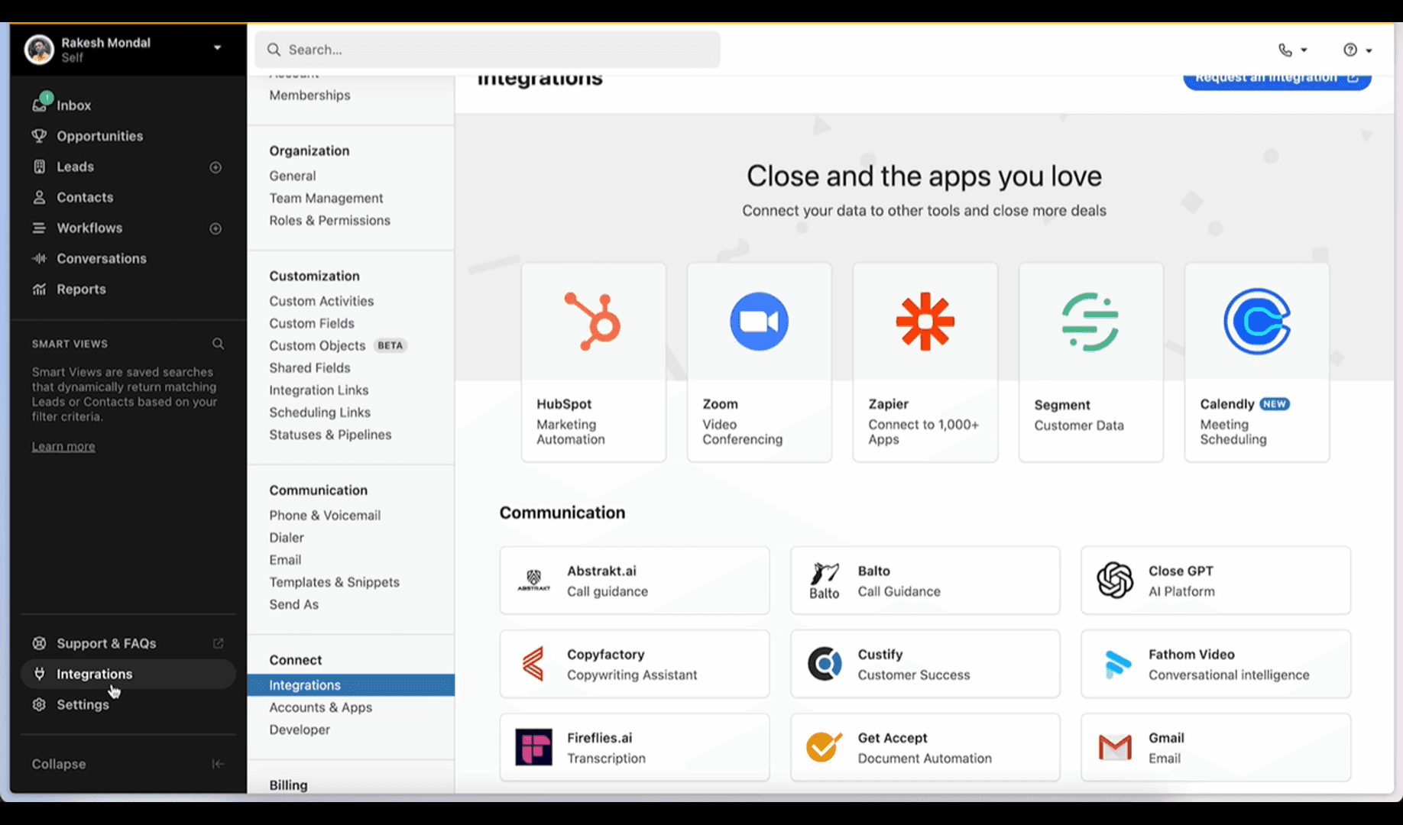Click the Get Accept checkmark logo
Viewport: 1403px width, 825px height.
coord(824,747)
